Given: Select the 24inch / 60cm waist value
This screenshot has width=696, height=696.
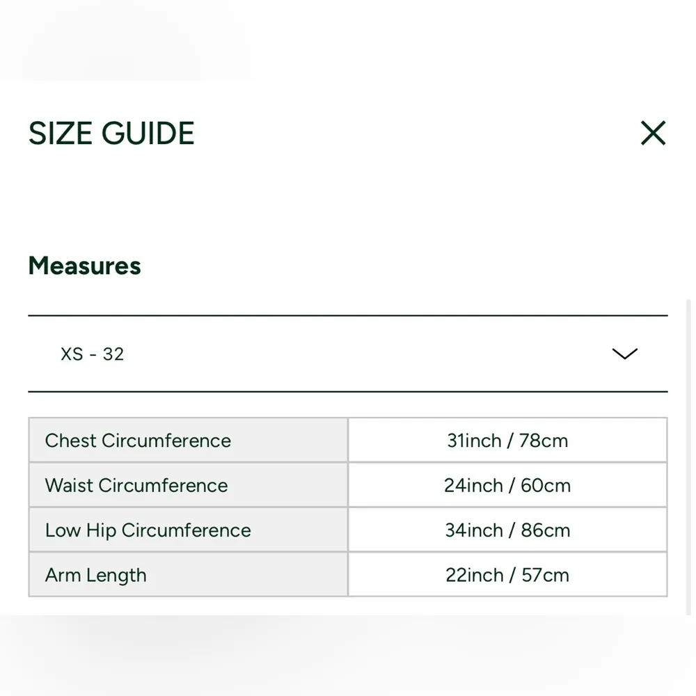Looking at the screenshot, I should (x=507, y=485).
